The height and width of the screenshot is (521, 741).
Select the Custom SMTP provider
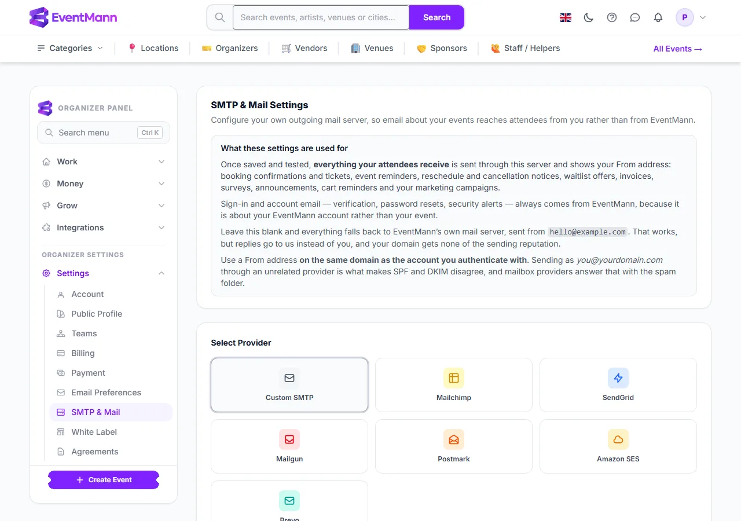[289, 385]
